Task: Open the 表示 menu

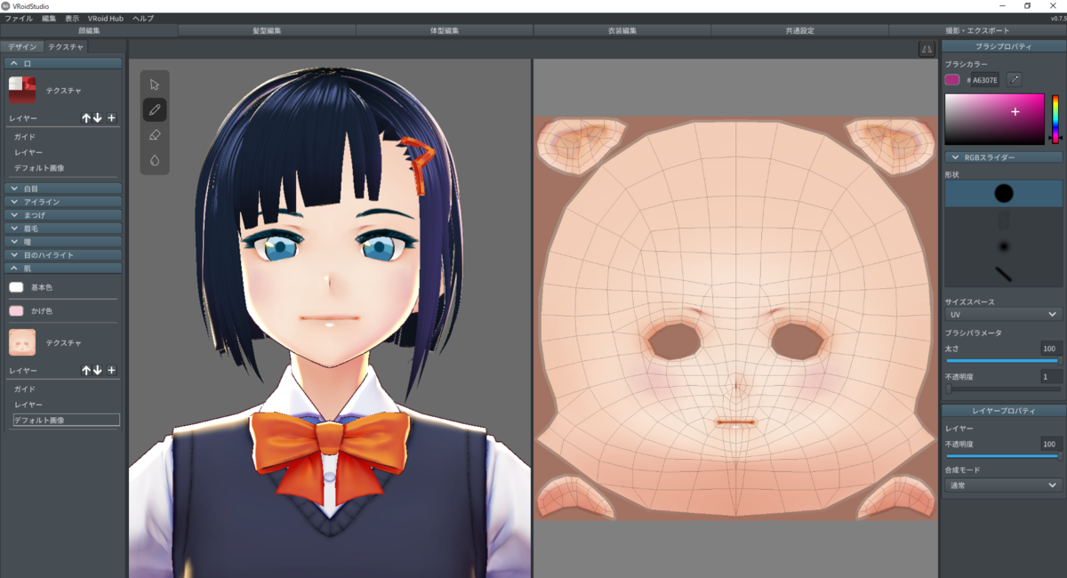Action: click(72, 18)
